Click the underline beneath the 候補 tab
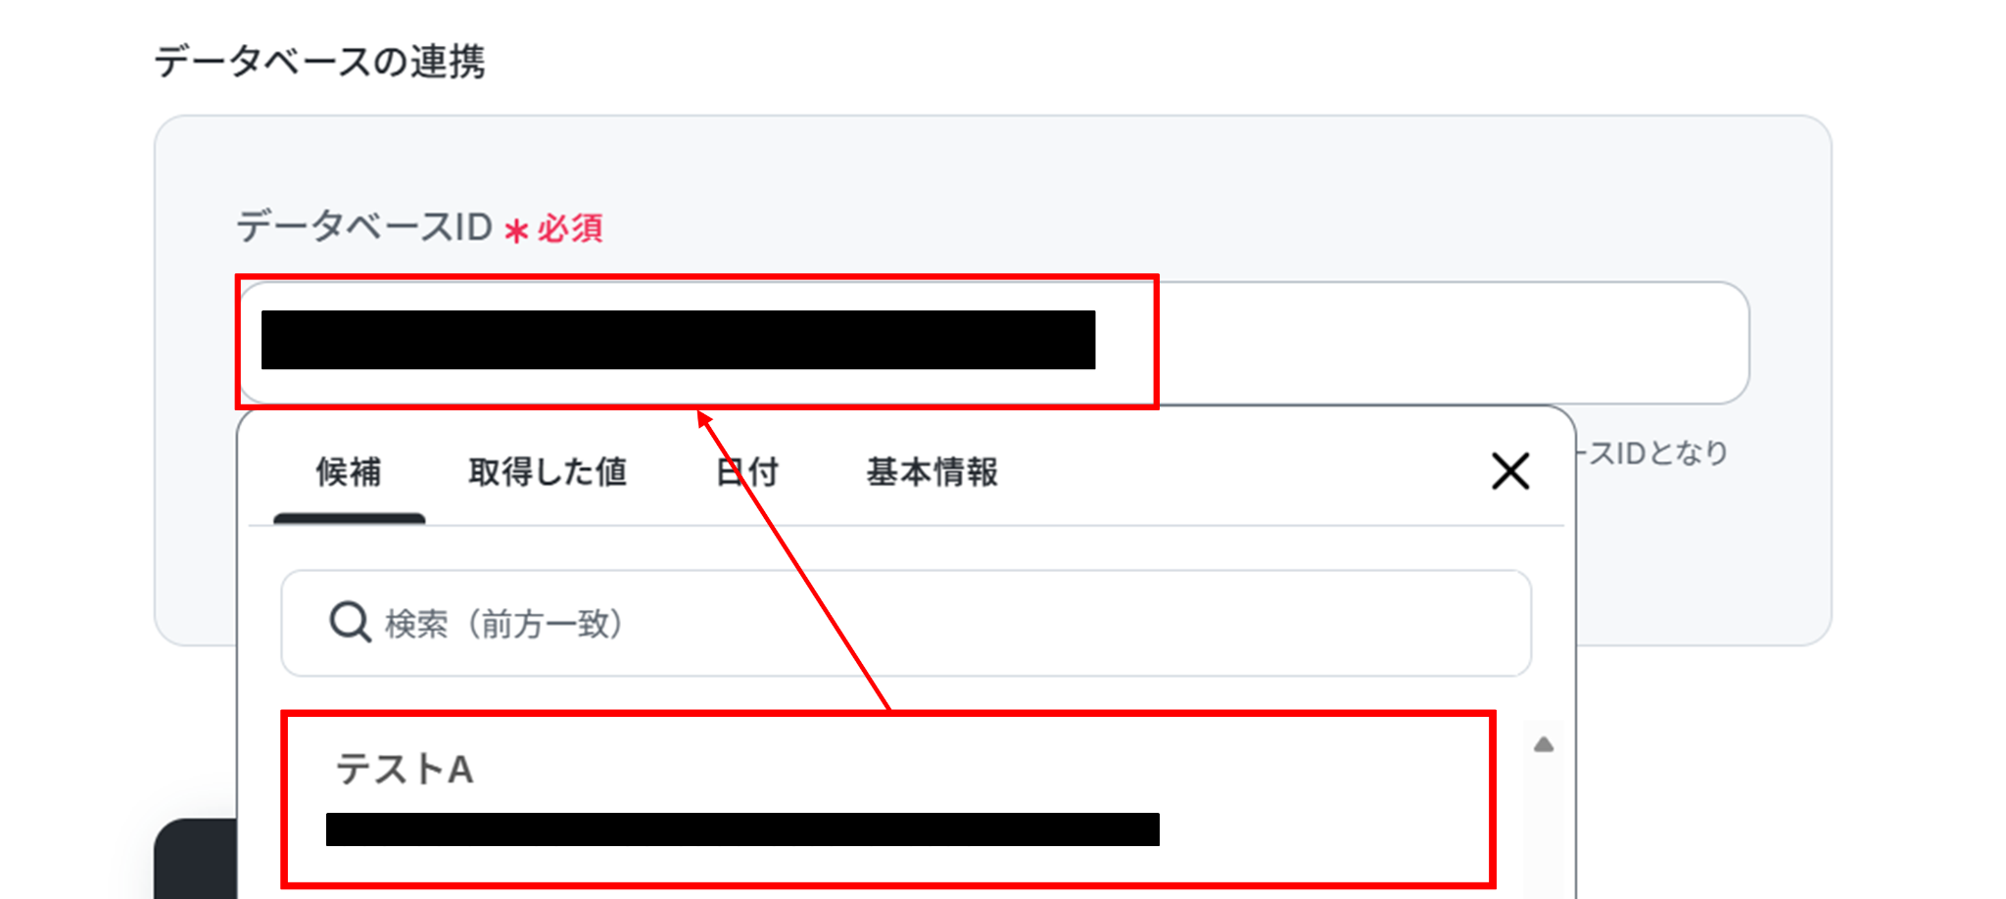The width and height of the screenshot is (2006, 899). tap(349, 518)
